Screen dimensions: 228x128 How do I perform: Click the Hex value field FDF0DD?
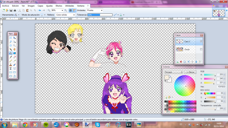[222, 87]
